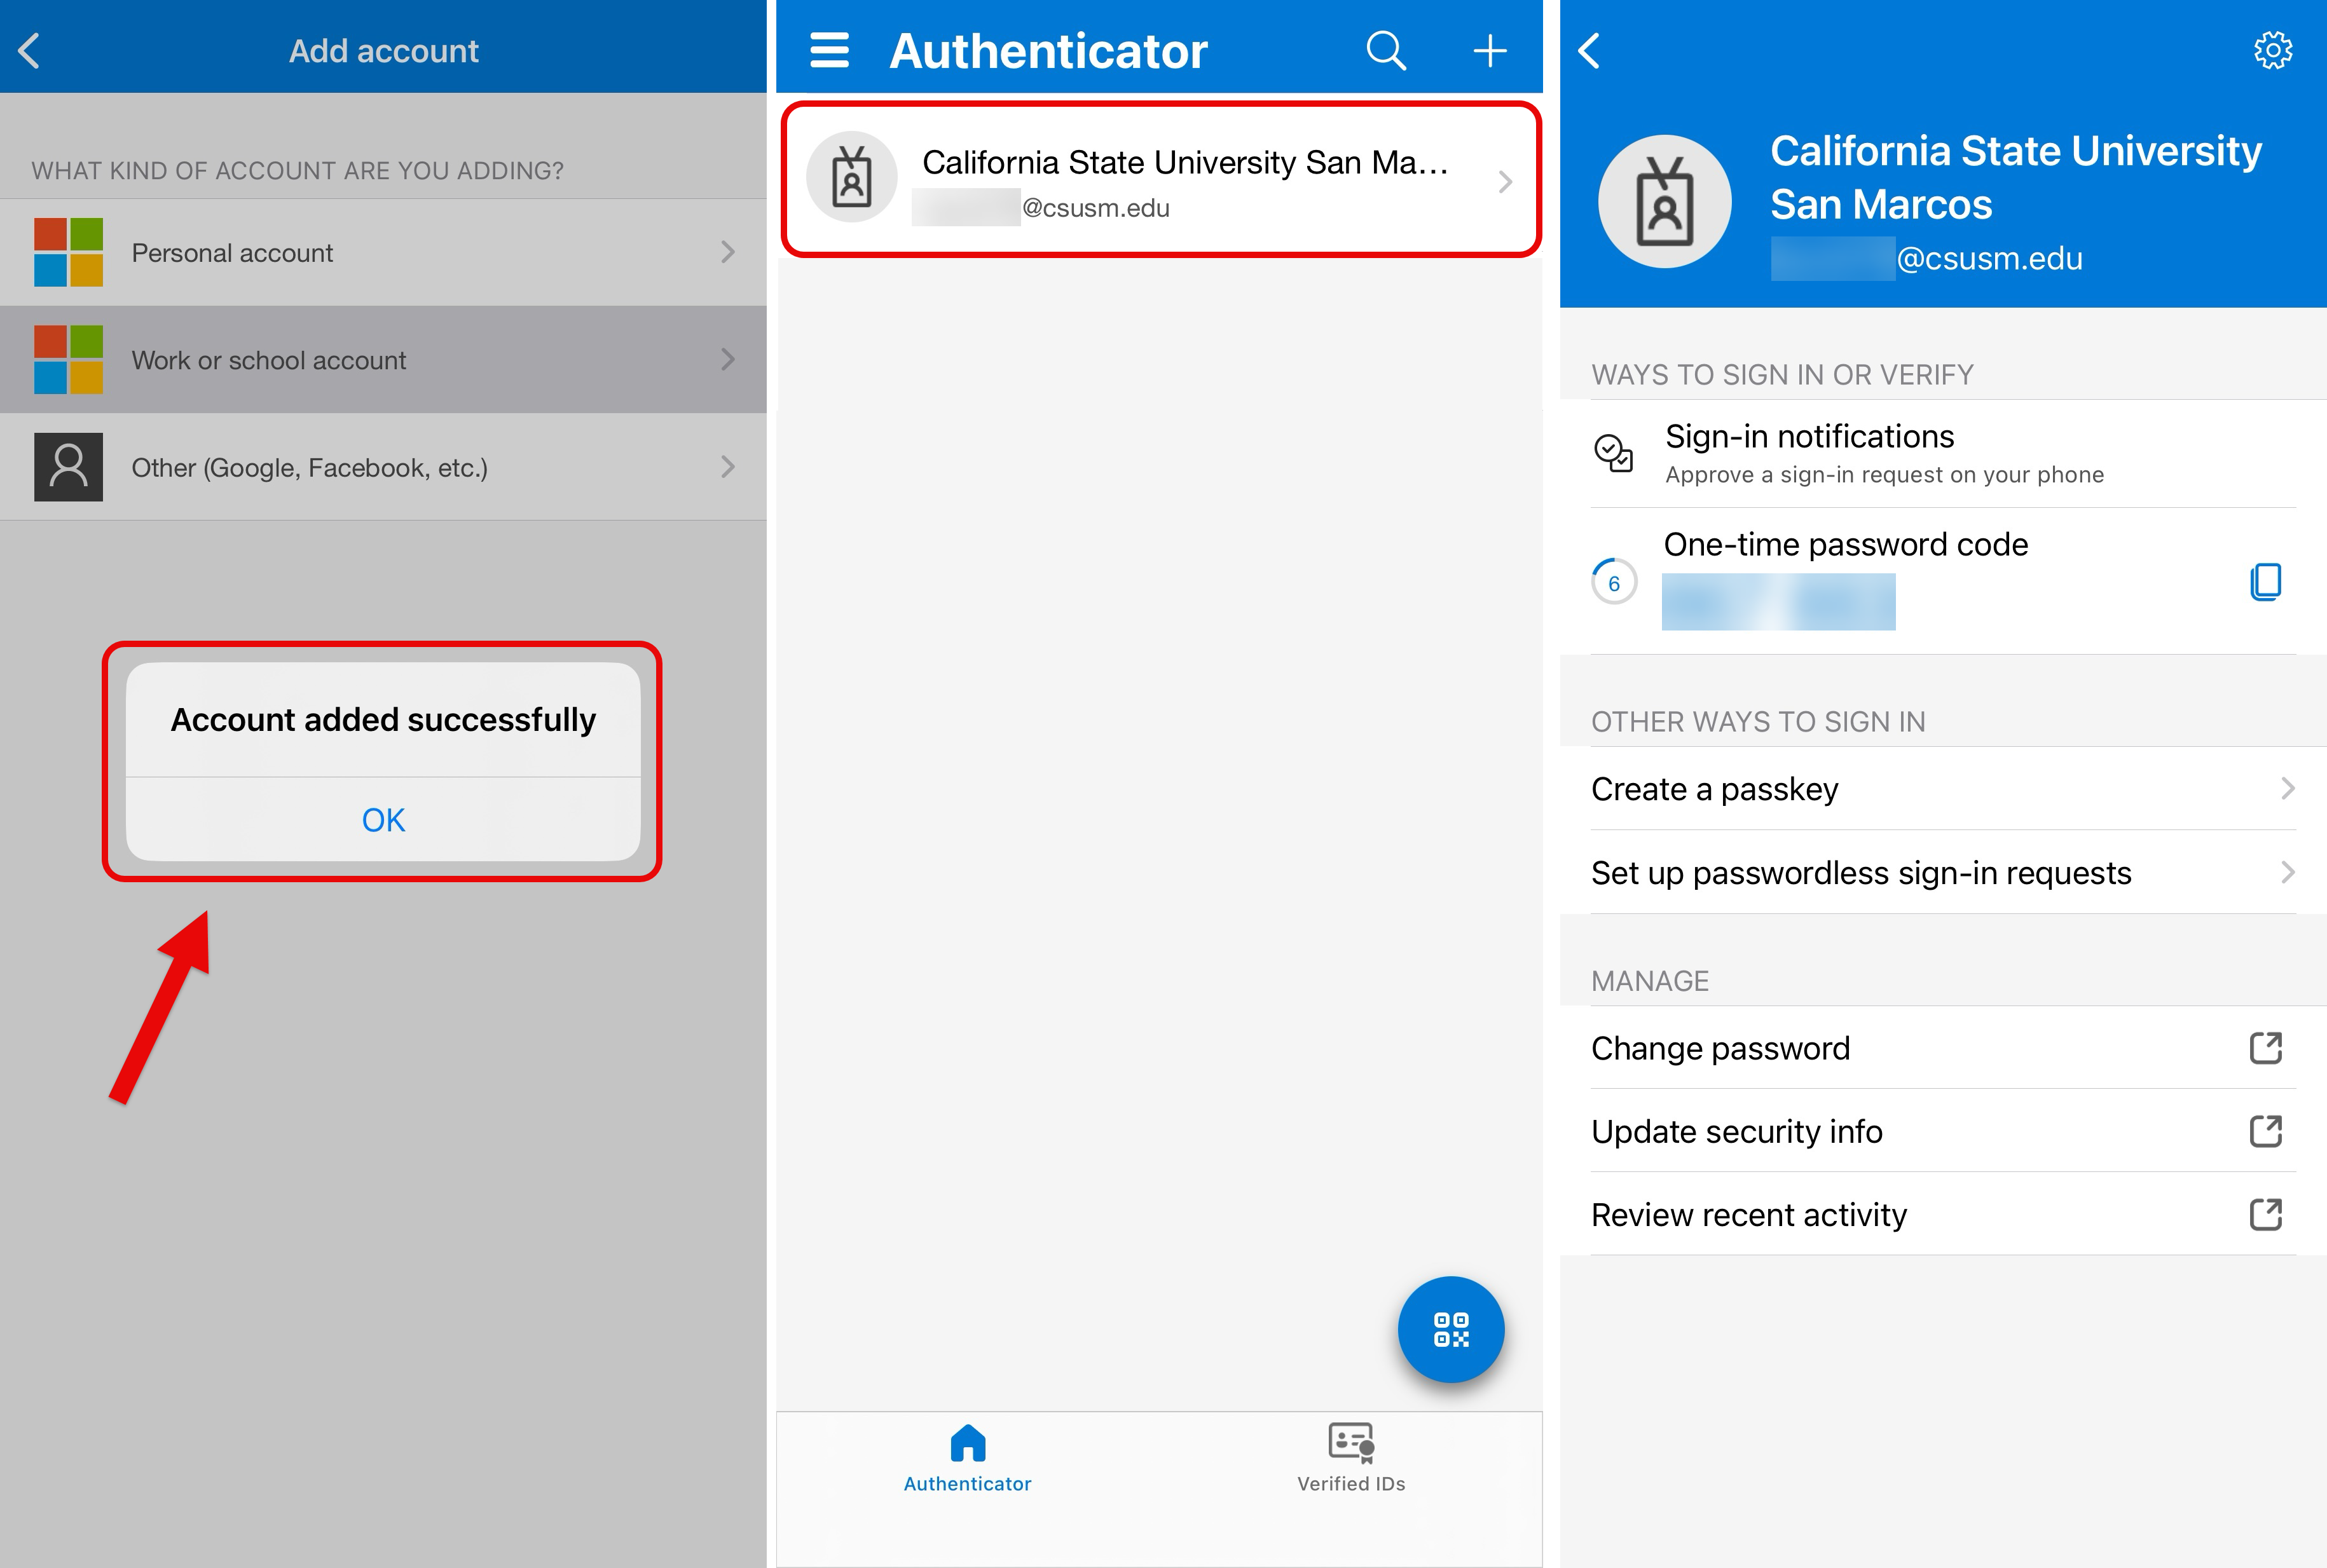2327x1568 pixels.
Task: Open external link icon for Review recent activity
Action: pyautogui.click(x=2265, y=1214)
